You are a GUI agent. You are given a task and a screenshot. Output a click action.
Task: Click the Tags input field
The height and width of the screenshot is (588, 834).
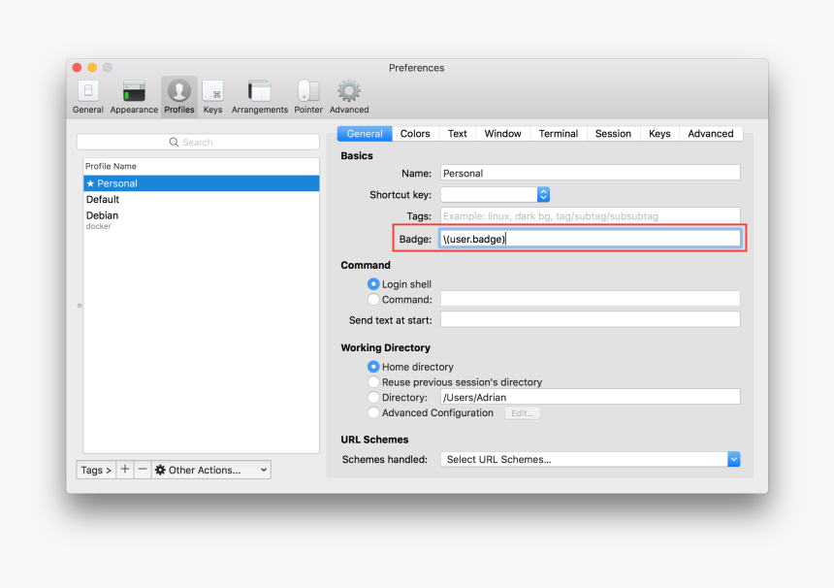(x=591, y=216)
